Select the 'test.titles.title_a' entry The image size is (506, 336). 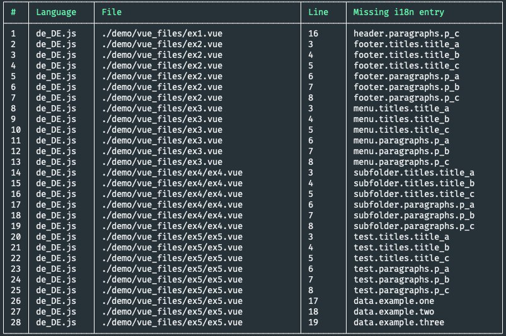pyautogui.click(x=401, y=237)
